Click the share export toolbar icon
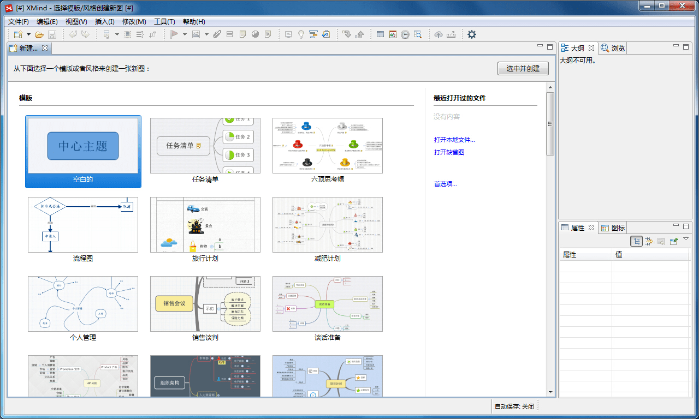Image resolution: width=699 pixels, height=419 pixels. tap(451, 34)
